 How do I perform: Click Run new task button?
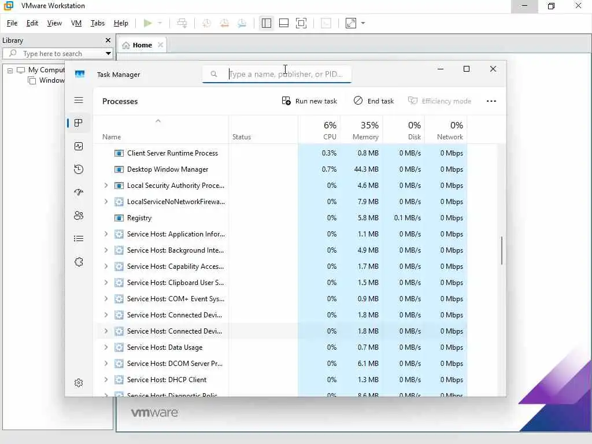tap(309, 101)
